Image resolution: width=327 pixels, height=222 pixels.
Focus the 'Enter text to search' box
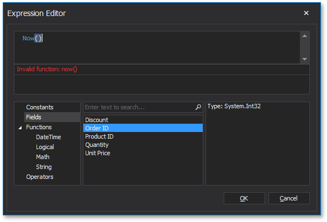coord(139,107)
